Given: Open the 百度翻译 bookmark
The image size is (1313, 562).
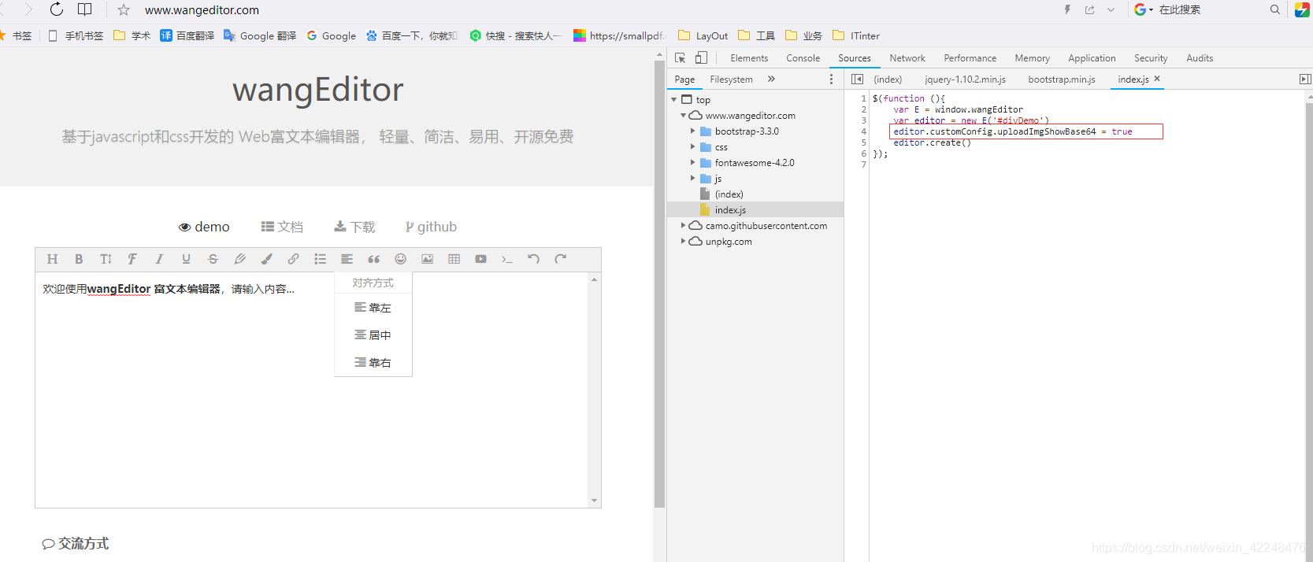Looking at the screenshot, I should 187,36.
